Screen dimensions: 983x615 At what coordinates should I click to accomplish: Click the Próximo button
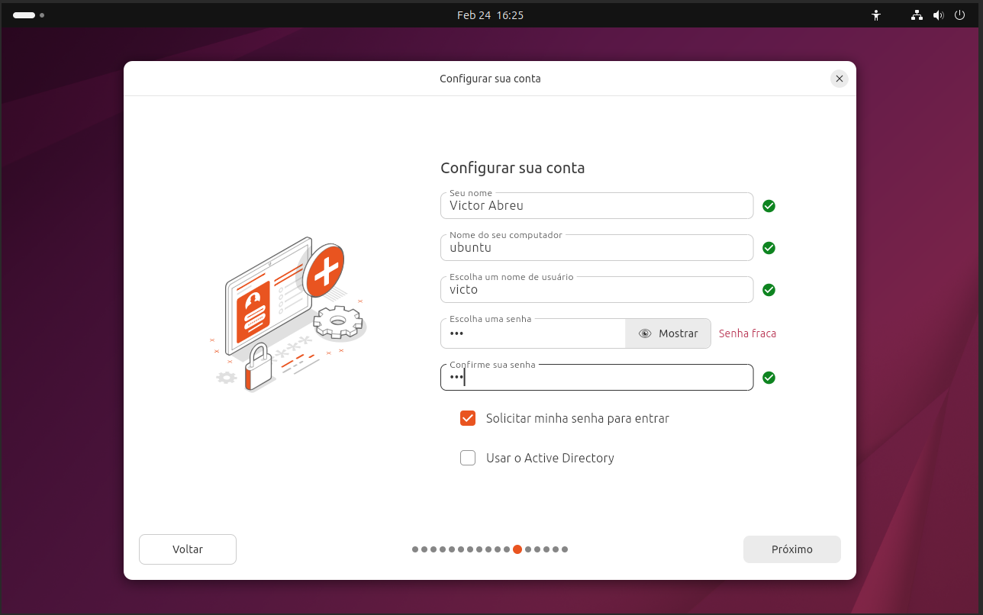click(x=791, y=549)
